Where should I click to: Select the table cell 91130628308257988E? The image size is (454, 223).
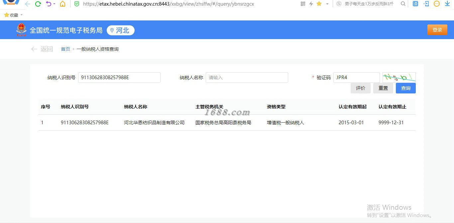[x=85, y=123]
